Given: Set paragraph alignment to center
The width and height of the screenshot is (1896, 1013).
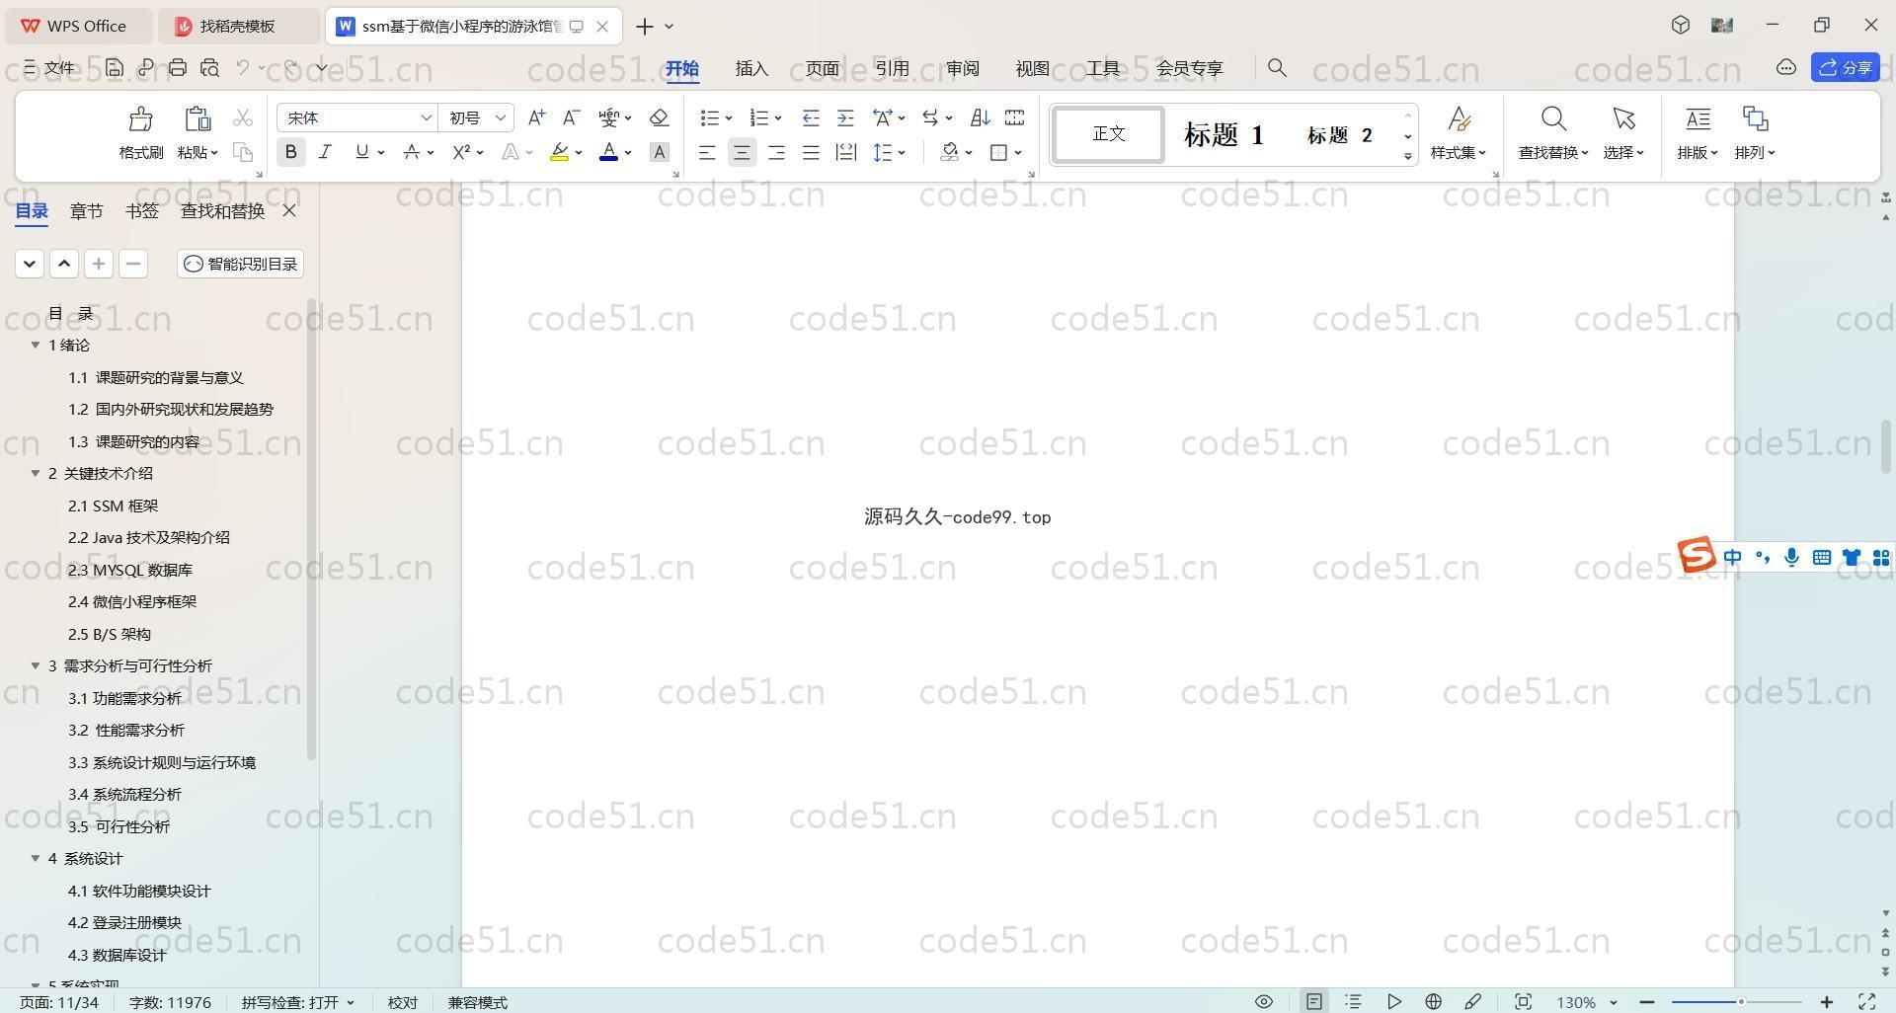Looking at the screenshot, I should (x=742, y=152).
